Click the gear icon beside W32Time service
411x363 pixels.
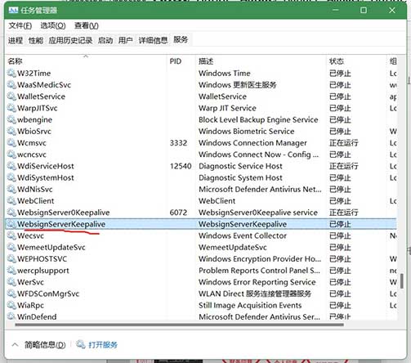[11, 73]
